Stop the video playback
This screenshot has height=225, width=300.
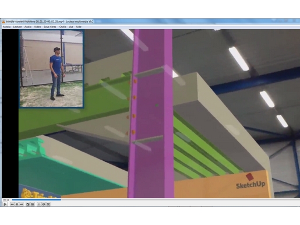(x=17, y=205)
